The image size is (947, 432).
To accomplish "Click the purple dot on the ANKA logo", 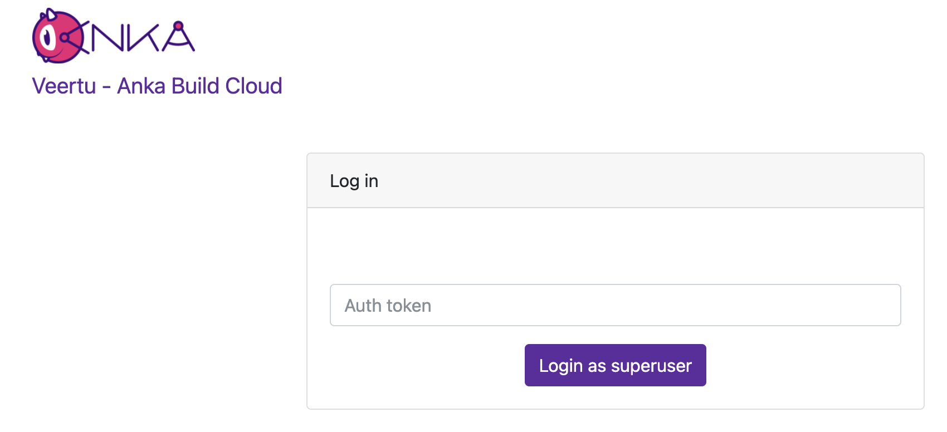I will click(x=178, y=25).
